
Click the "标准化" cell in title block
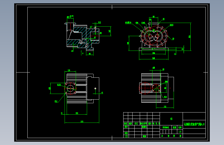pos(144,127)
